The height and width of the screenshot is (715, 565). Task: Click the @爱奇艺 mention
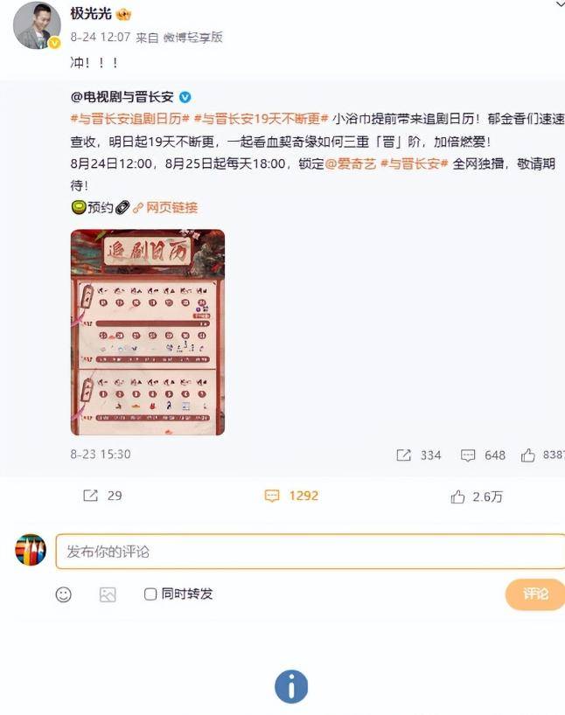[x=350, y=163]
